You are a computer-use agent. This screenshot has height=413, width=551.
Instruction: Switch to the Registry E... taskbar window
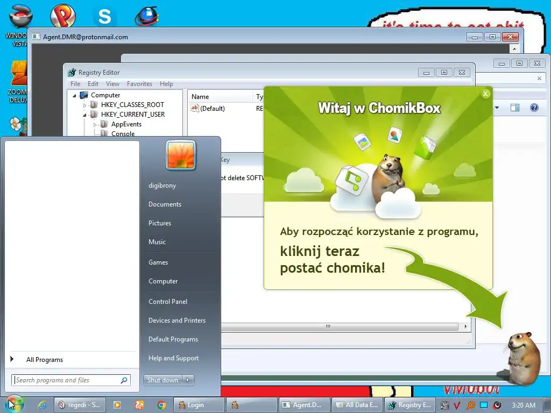(410, 405)
